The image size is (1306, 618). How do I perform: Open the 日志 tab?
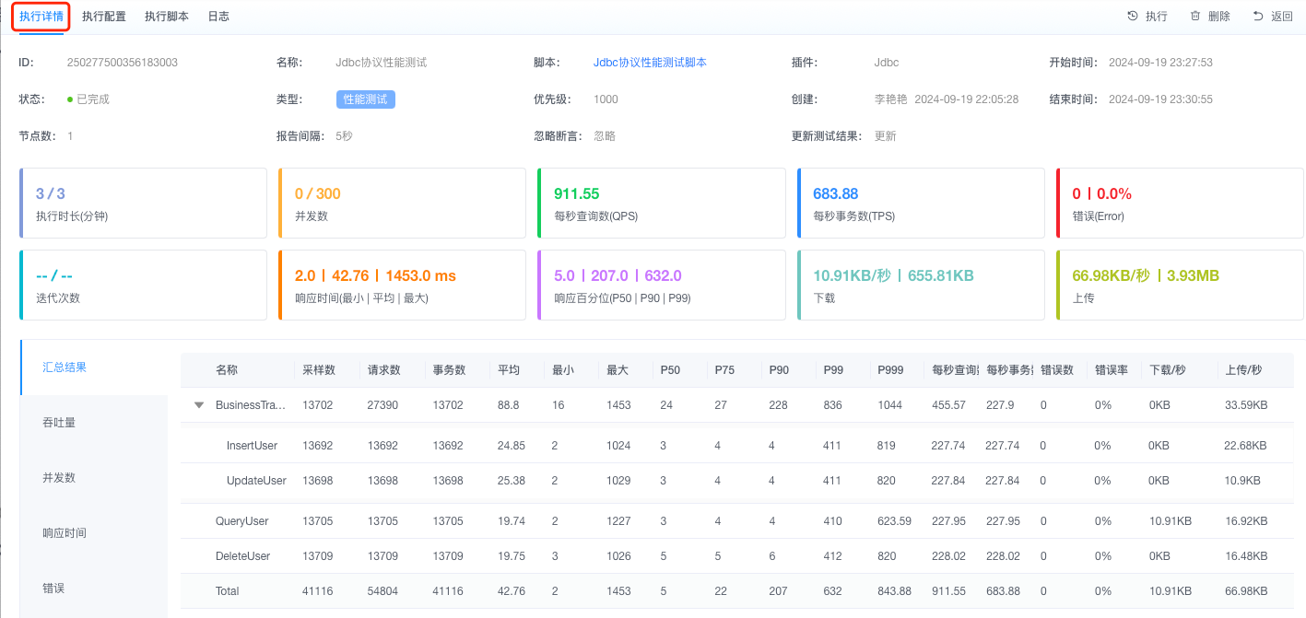coord(218,17)
